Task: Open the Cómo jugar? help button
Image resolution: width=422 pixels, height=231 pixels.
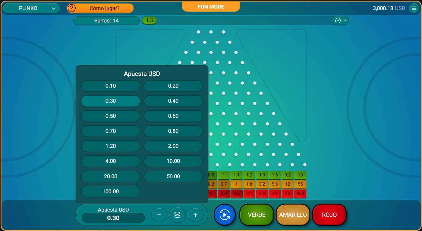Action: (x=100, y=8)
